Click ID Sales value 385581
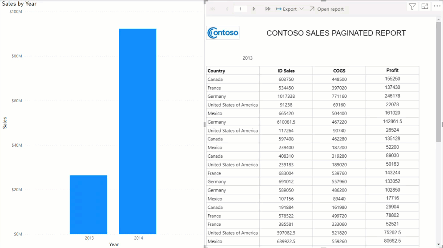 [286, 224]
